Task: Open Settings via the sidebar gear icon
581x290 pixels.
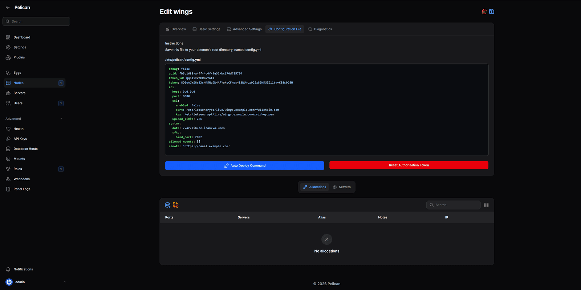Action: tap(8, 47)
